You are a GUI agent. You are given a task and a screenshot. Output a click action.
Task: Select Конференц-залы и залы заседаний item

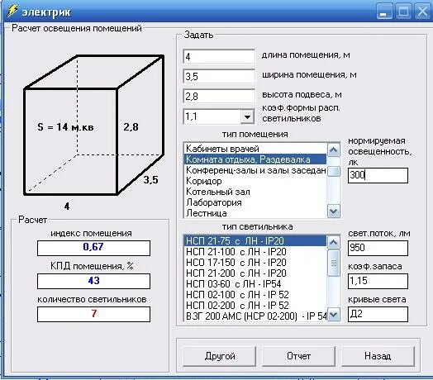pos(255,170)
